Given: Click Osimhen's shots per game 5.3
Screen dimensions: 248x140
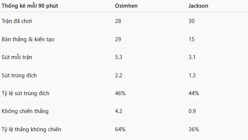Looking at the screenshot, I should [x=119, y=57].
